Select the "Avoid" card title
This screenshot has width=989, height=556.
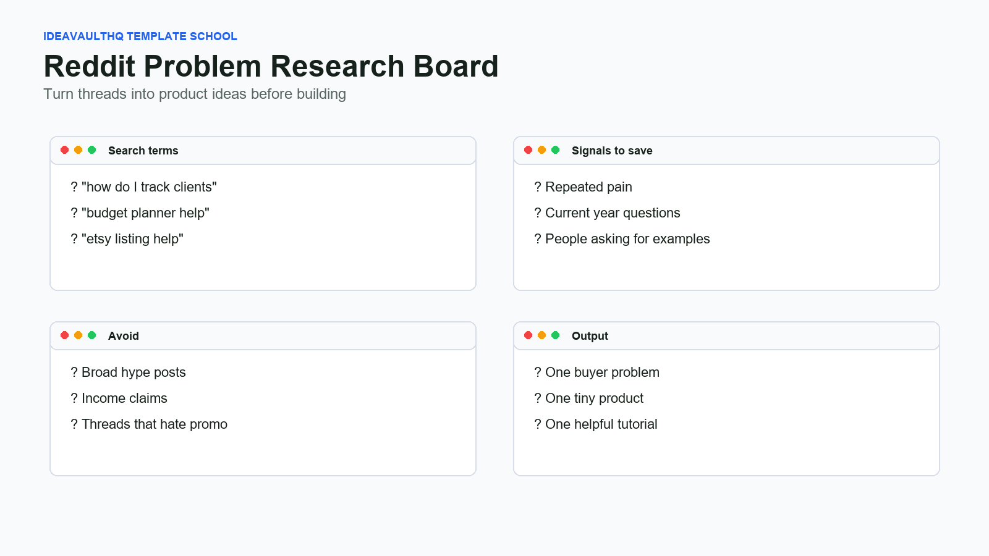pyautogui.click(x=124, y=336)
